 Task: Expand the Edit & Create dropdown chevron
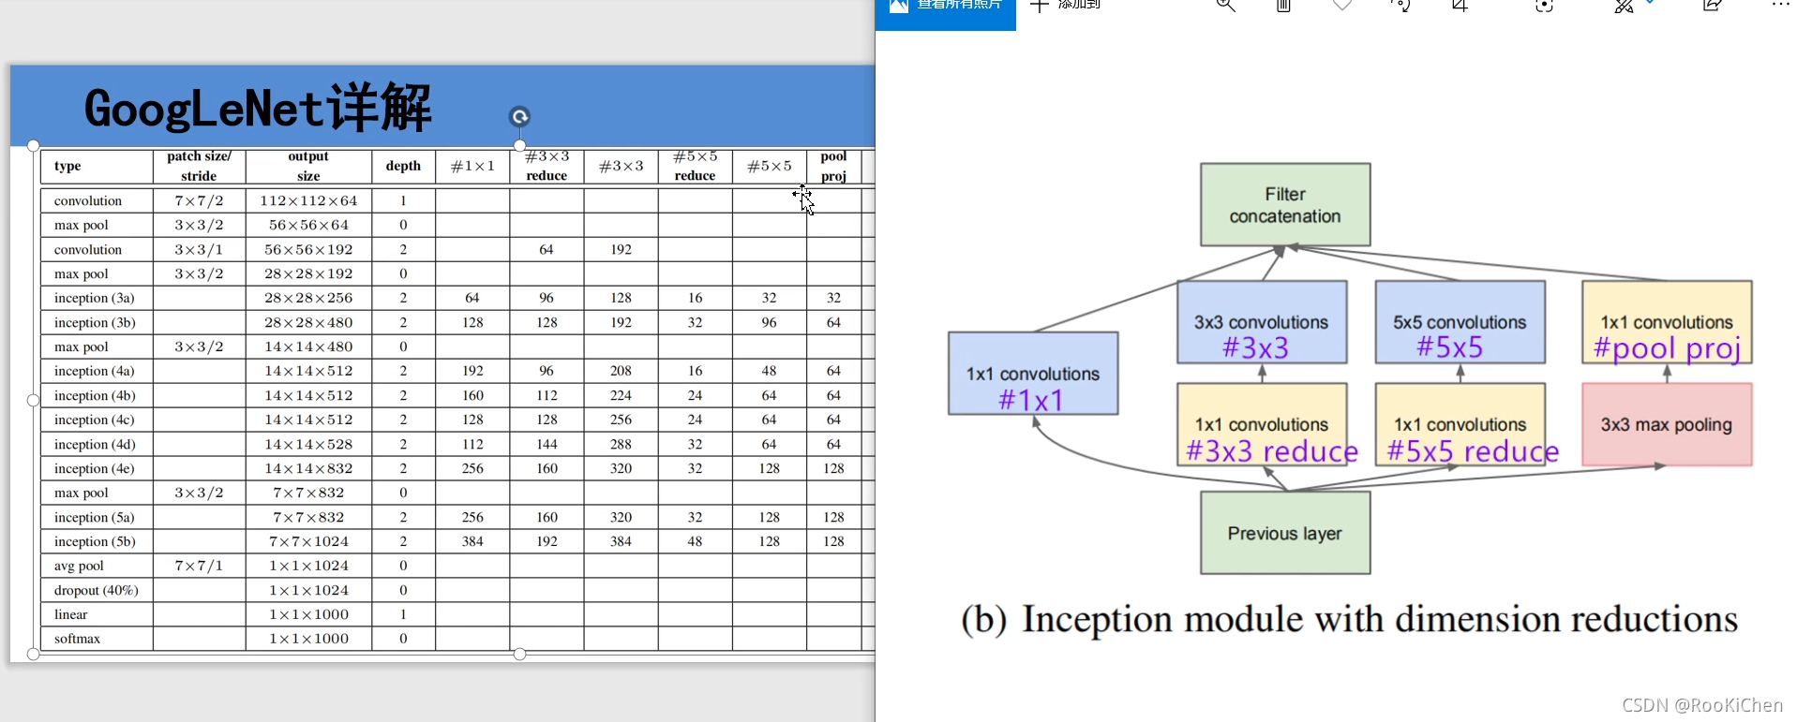point(1650,3)
